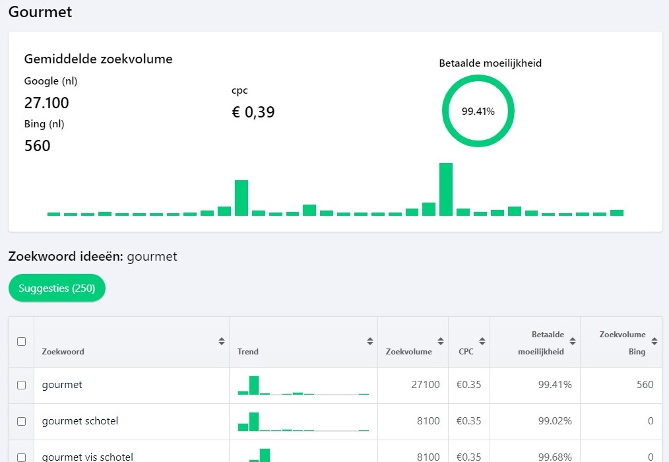The height and width of the screenshot is (462, 669).
Task: Sort by Zoekvolume Bing column arrows
Action: coord(654,341)
